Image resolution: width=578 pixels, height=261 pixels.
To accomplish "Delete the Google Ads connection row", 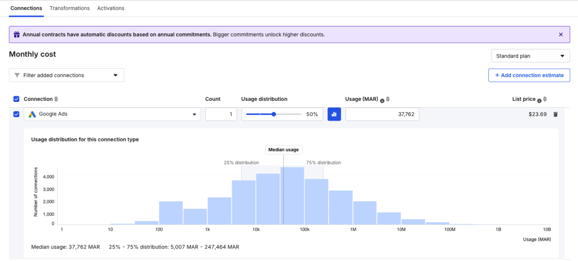I will tap(555, 114).
